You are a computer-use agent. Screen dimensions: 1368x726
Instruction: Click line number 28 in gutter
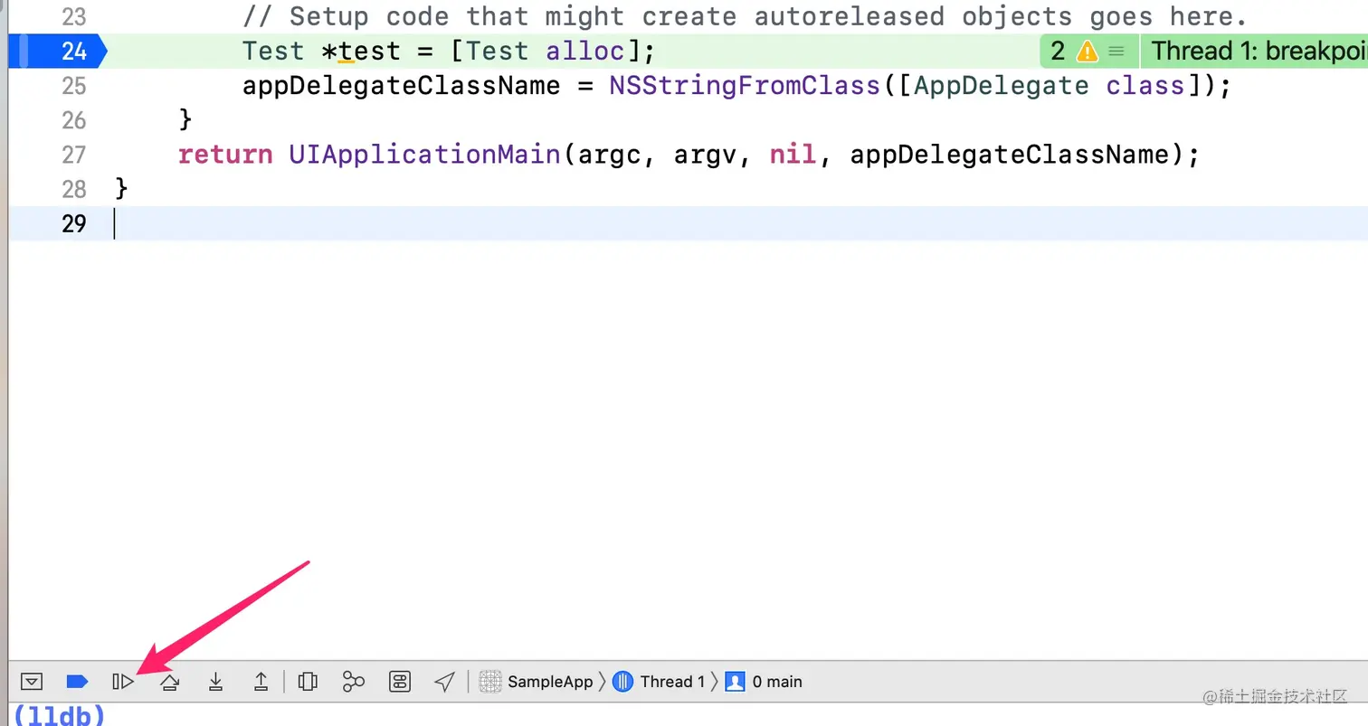point(73,189)
